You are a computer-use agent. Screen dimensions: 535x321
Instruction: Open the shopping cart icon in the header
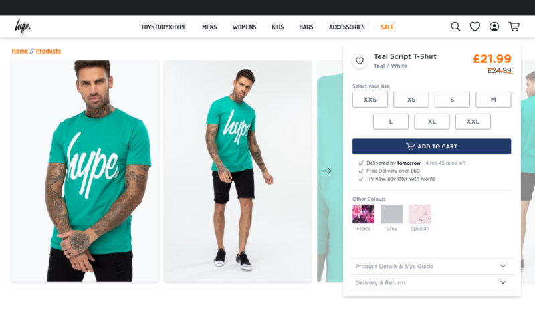[514, 27]
